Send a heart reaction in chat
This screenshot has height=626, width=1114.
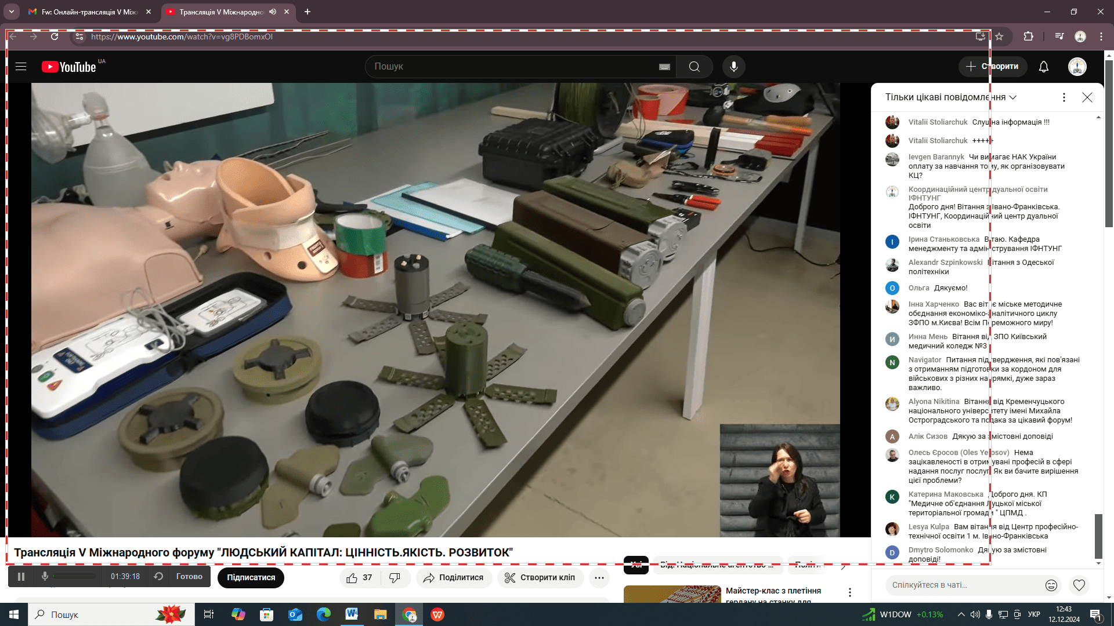(x=1079, y=585)
